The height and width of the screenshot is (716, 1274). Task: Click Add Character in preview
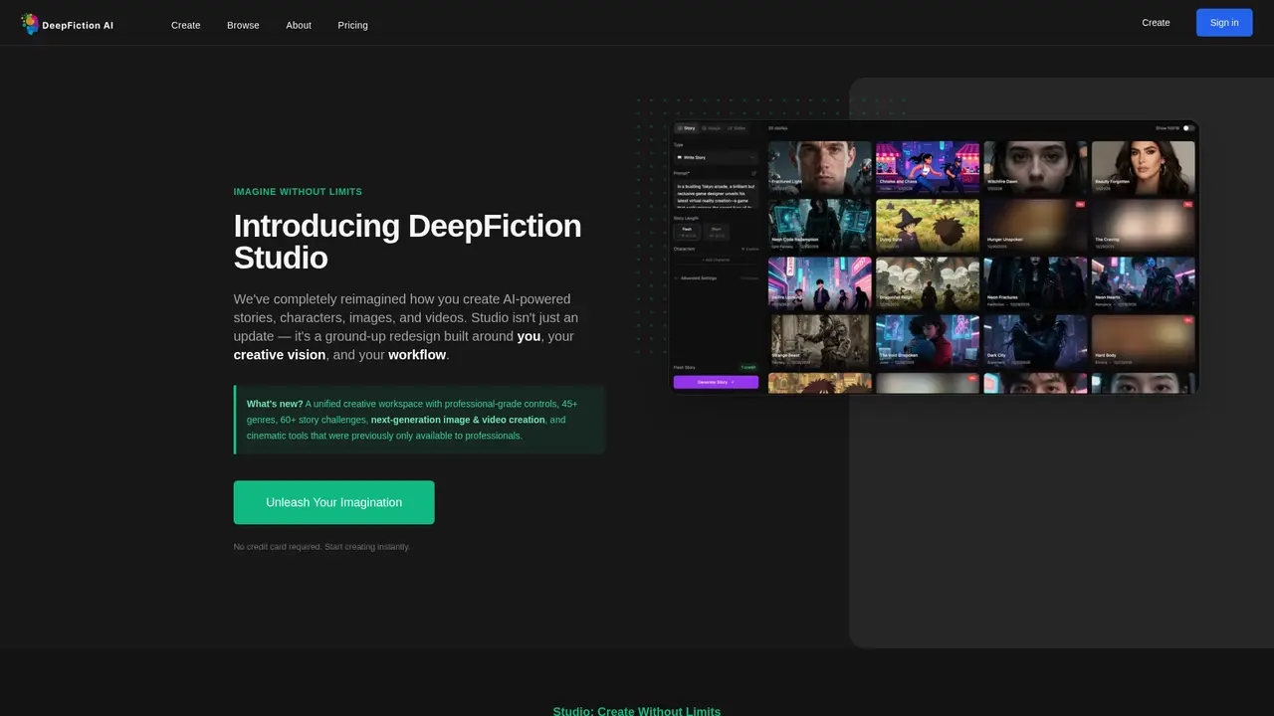716,260
